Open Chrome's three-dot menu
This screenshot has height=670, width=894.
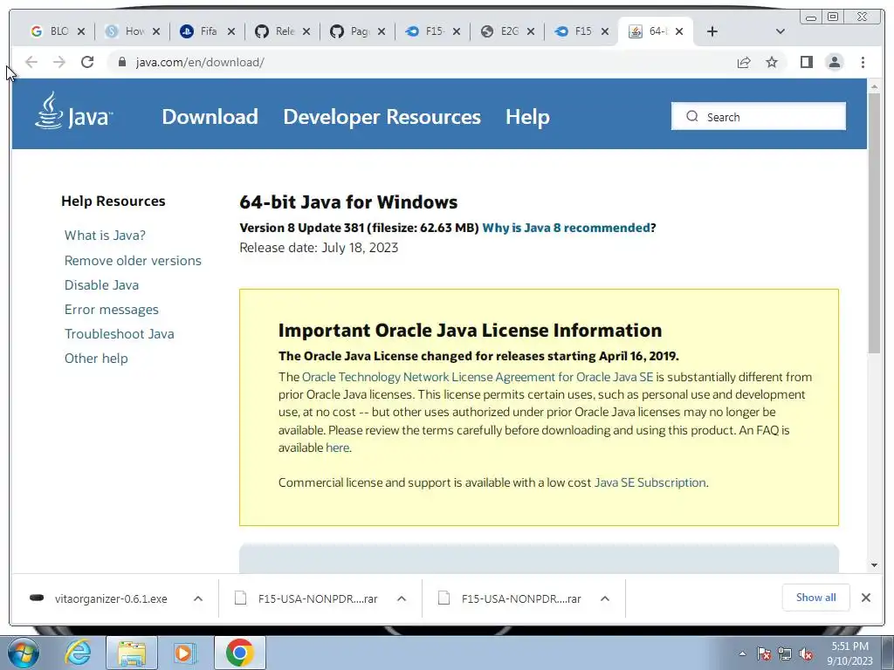click(x=863, y=62)
